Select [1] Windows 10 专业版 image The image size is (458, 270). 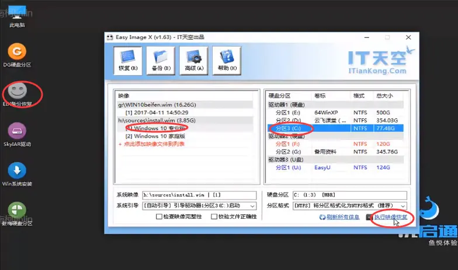coord(185,128)
